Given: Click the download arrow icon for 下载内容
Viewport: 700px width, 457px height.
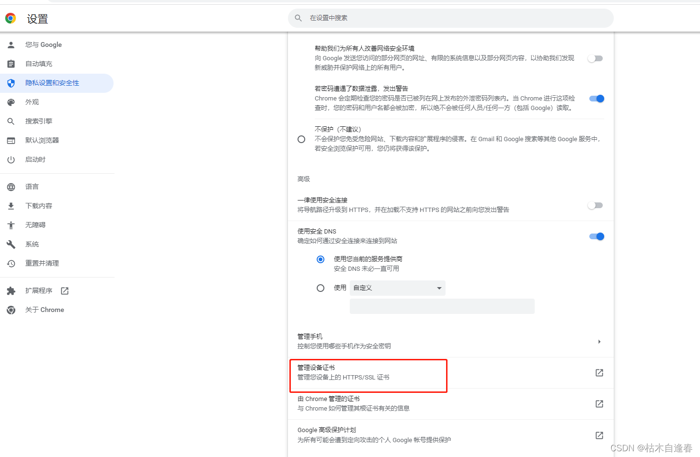Looking at the screenshot, I should (x=11, y=206).
